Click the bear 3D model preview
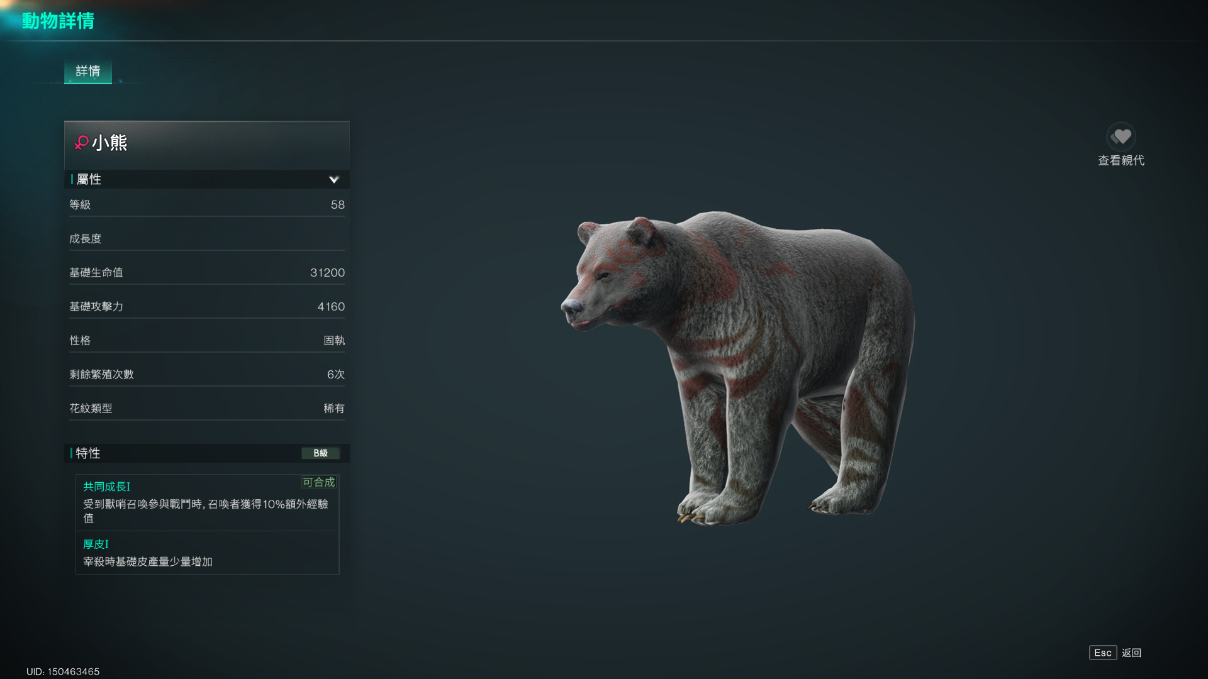The width and height of the screenshot is (1208, 679). [737, 368]
